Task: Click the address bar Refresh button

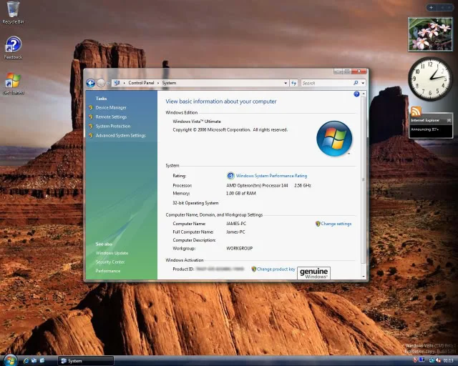Action: tap(294, 83)
